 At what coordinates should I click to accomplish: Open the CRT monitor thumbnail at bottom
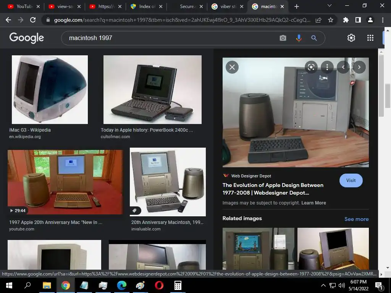(x=54, y=254)
